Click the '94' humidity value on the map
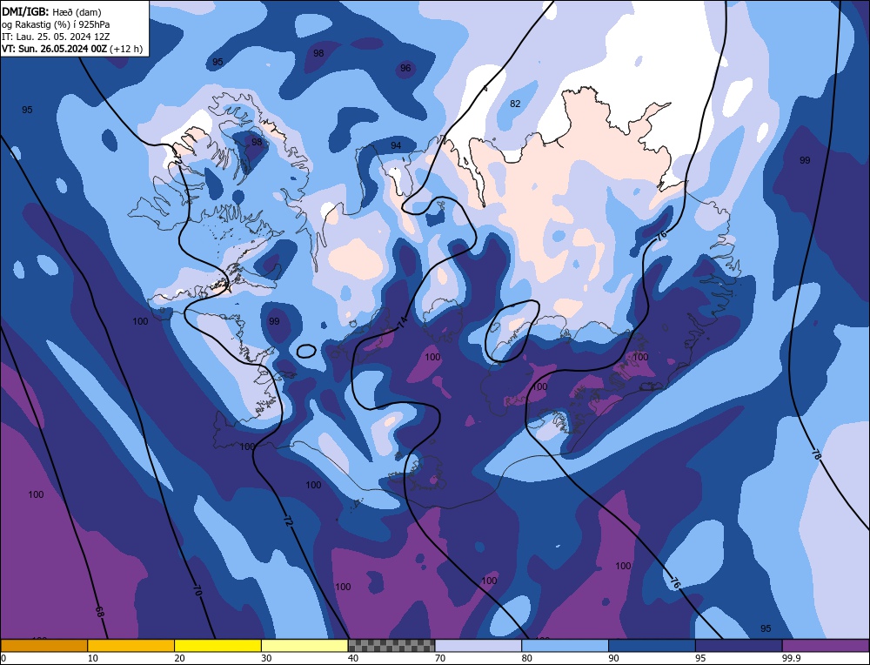 [x=396, y=145]
